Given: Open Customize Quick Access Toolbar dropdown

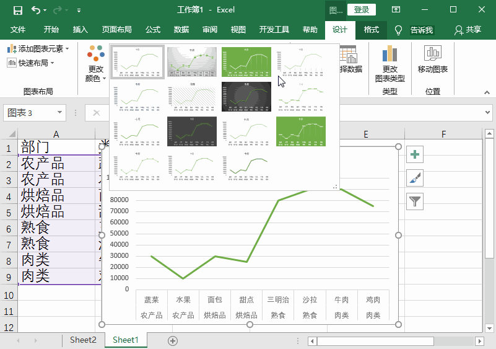Looking at the screenshot, I should point(79,11).
